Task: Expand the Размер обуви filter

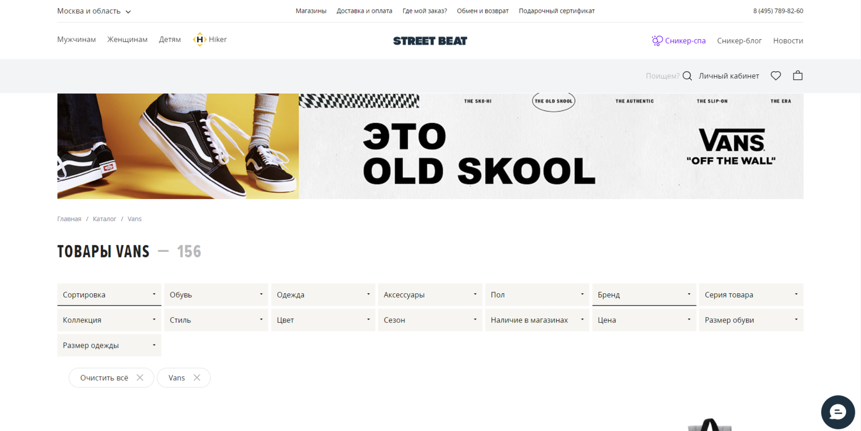Action: (x=751, y=320)
